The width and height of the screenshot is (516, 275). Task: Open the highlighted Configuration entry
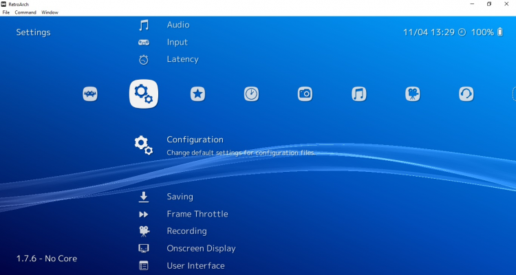195,140
